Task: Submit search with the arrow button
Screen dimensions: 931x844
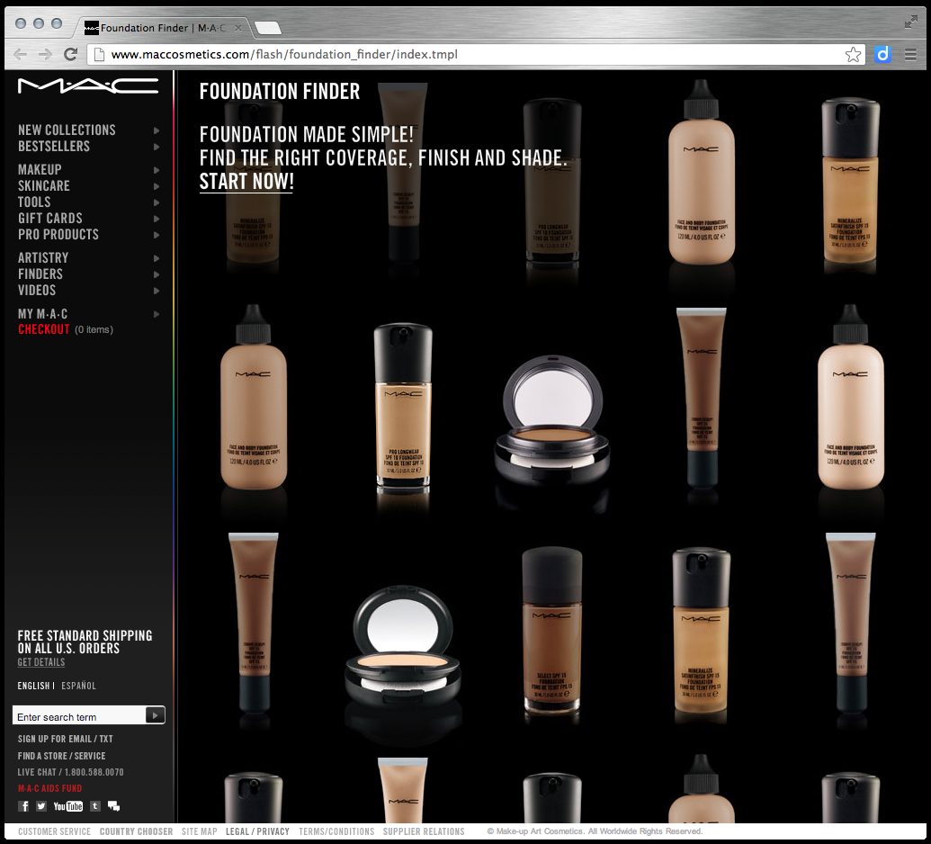Action: [155, 715]
